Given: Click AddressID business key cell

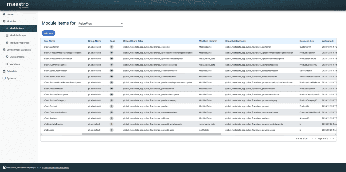Looking at the screenshot, I should tap(304, 118).
